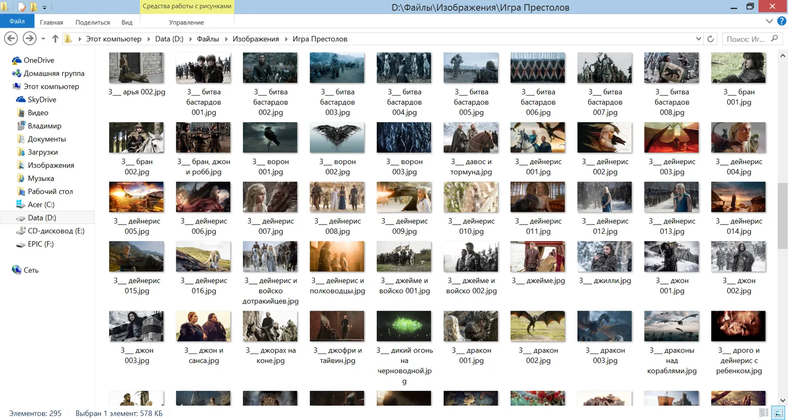Image resolution: width=788 pixels, height=420 pixels.
Task: Click Игра Престолов breadcrumb in address bar
Action: (320, 39)
